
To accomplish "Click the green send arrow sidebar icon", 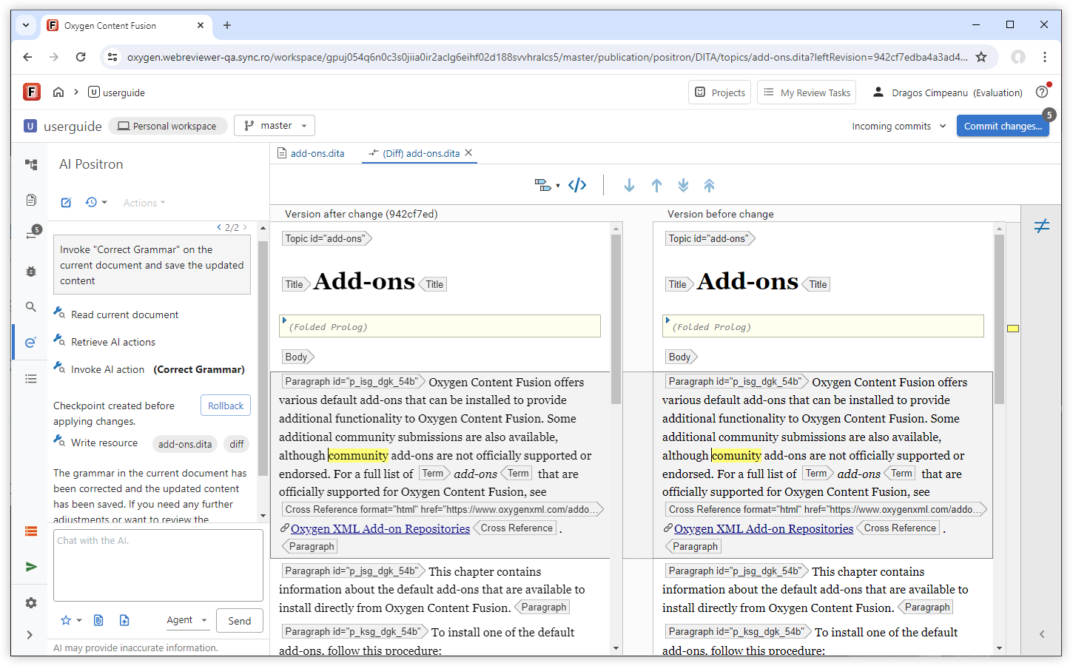I will (31, 567).
